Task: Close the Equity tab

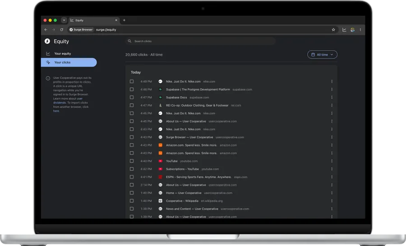Action: [x=116, y=20]
